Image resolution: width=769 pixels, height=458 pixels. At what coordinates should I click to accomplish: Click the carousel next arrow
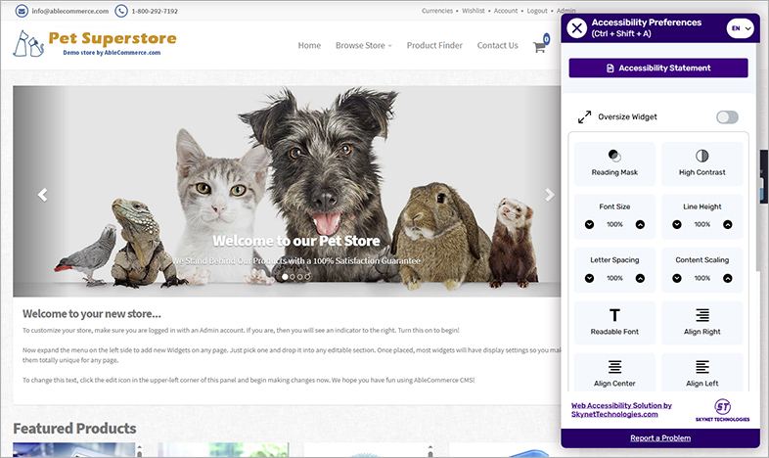click(549, 195)
